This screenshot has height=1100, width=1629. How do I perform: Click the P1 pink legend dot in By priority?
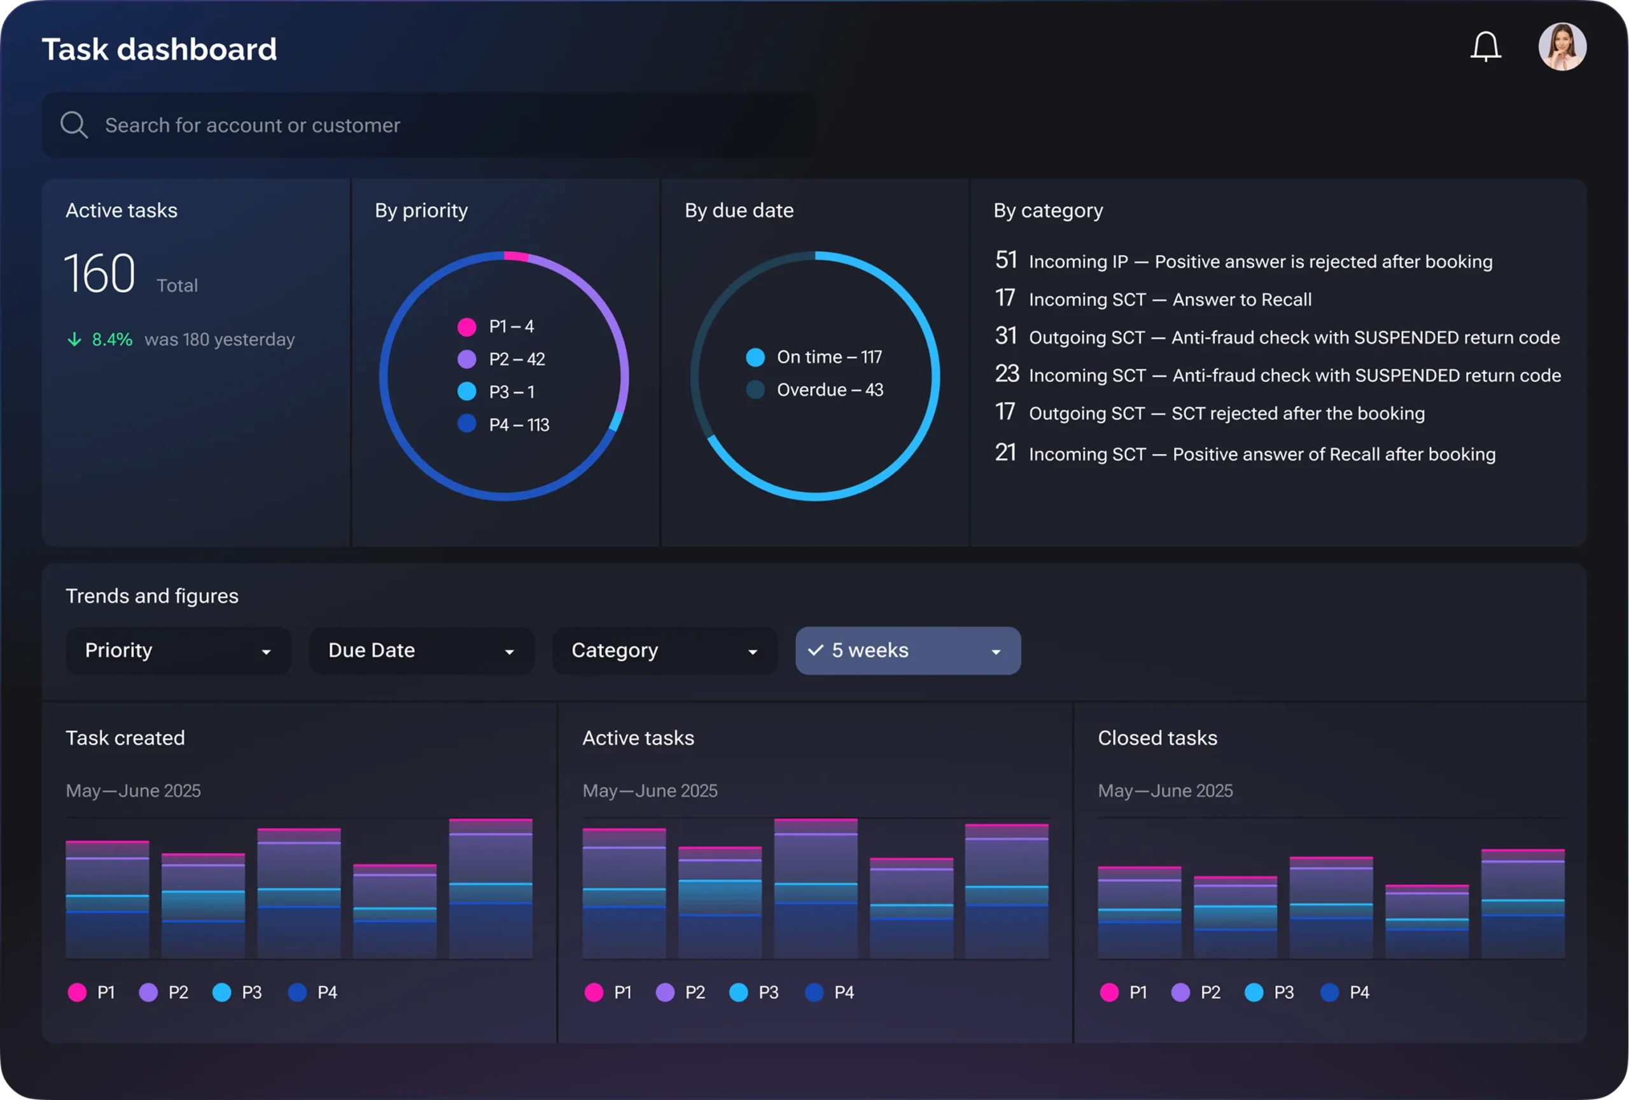pyautogui.click(x=467, y=326)
